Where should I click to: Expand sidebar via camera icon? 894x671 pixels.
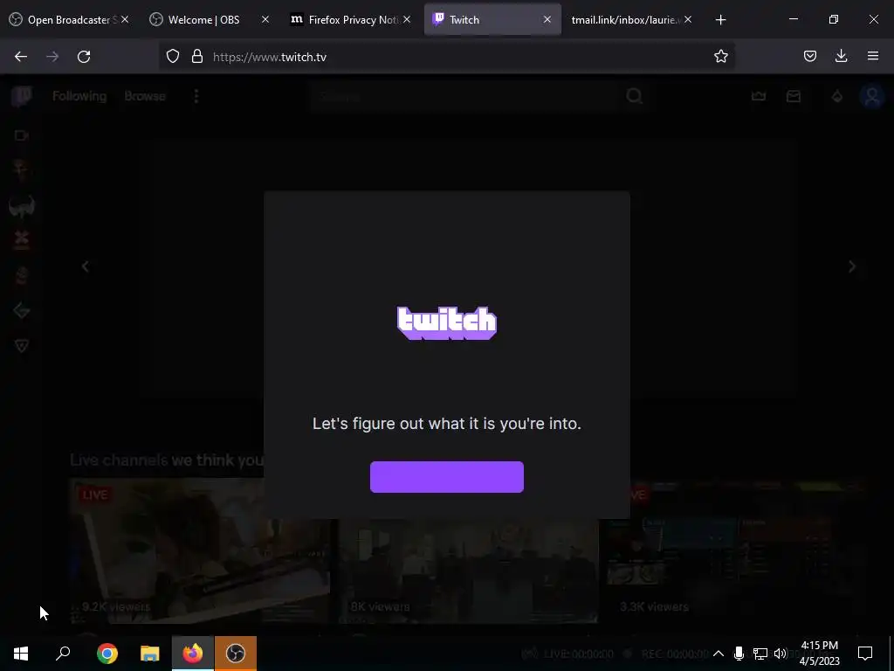coord(22,135)
